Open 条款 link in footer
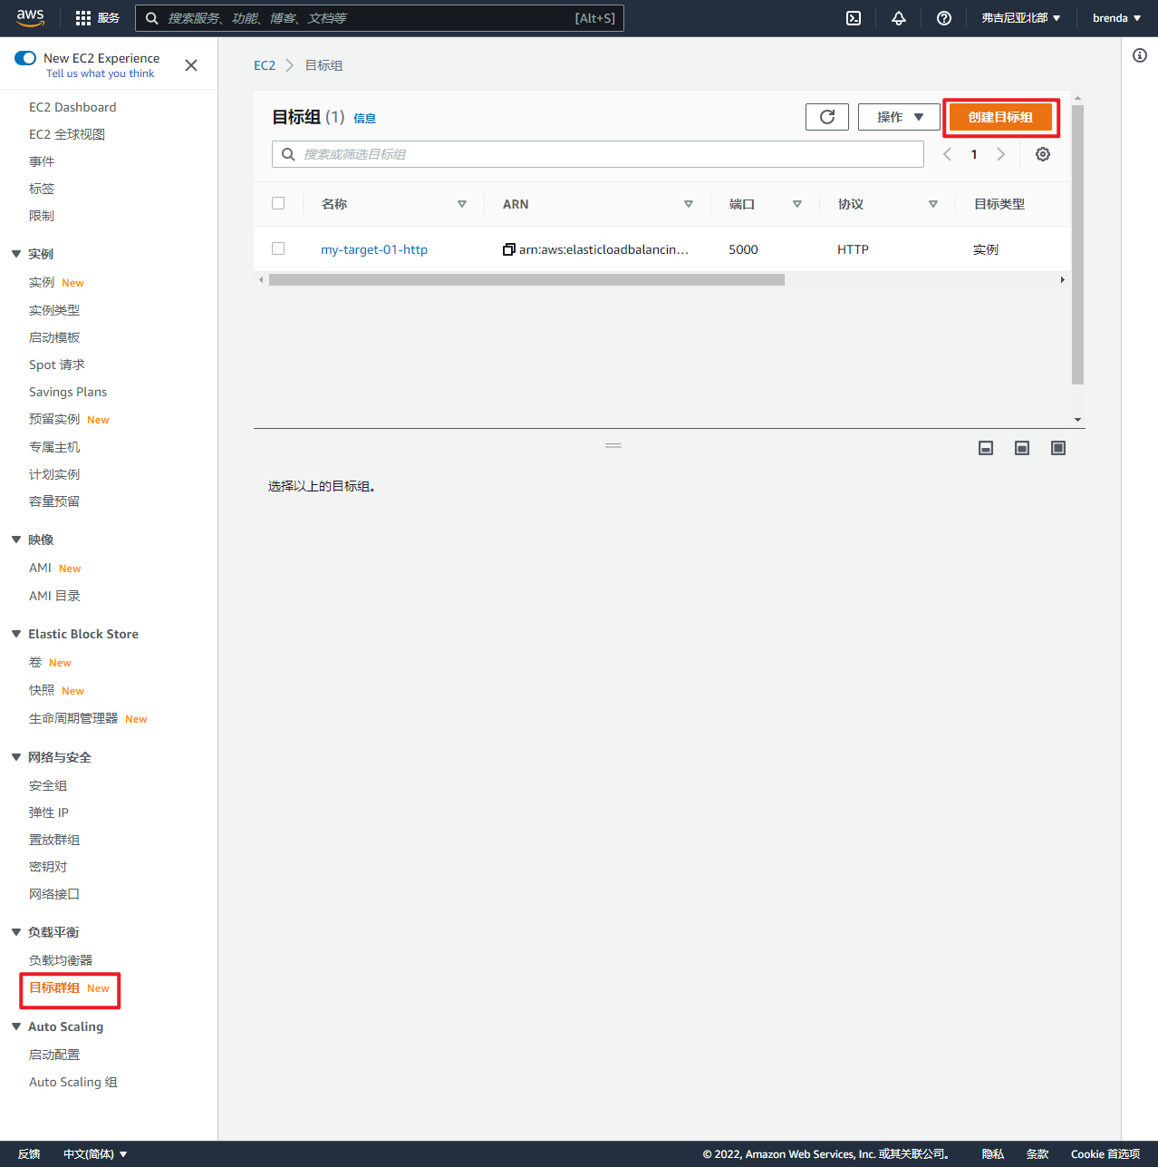 1037,1154
